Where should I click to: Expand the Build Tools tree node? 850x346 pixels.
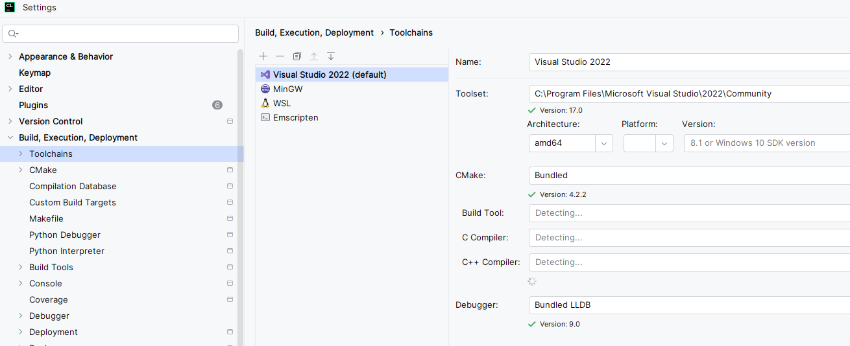20,267
